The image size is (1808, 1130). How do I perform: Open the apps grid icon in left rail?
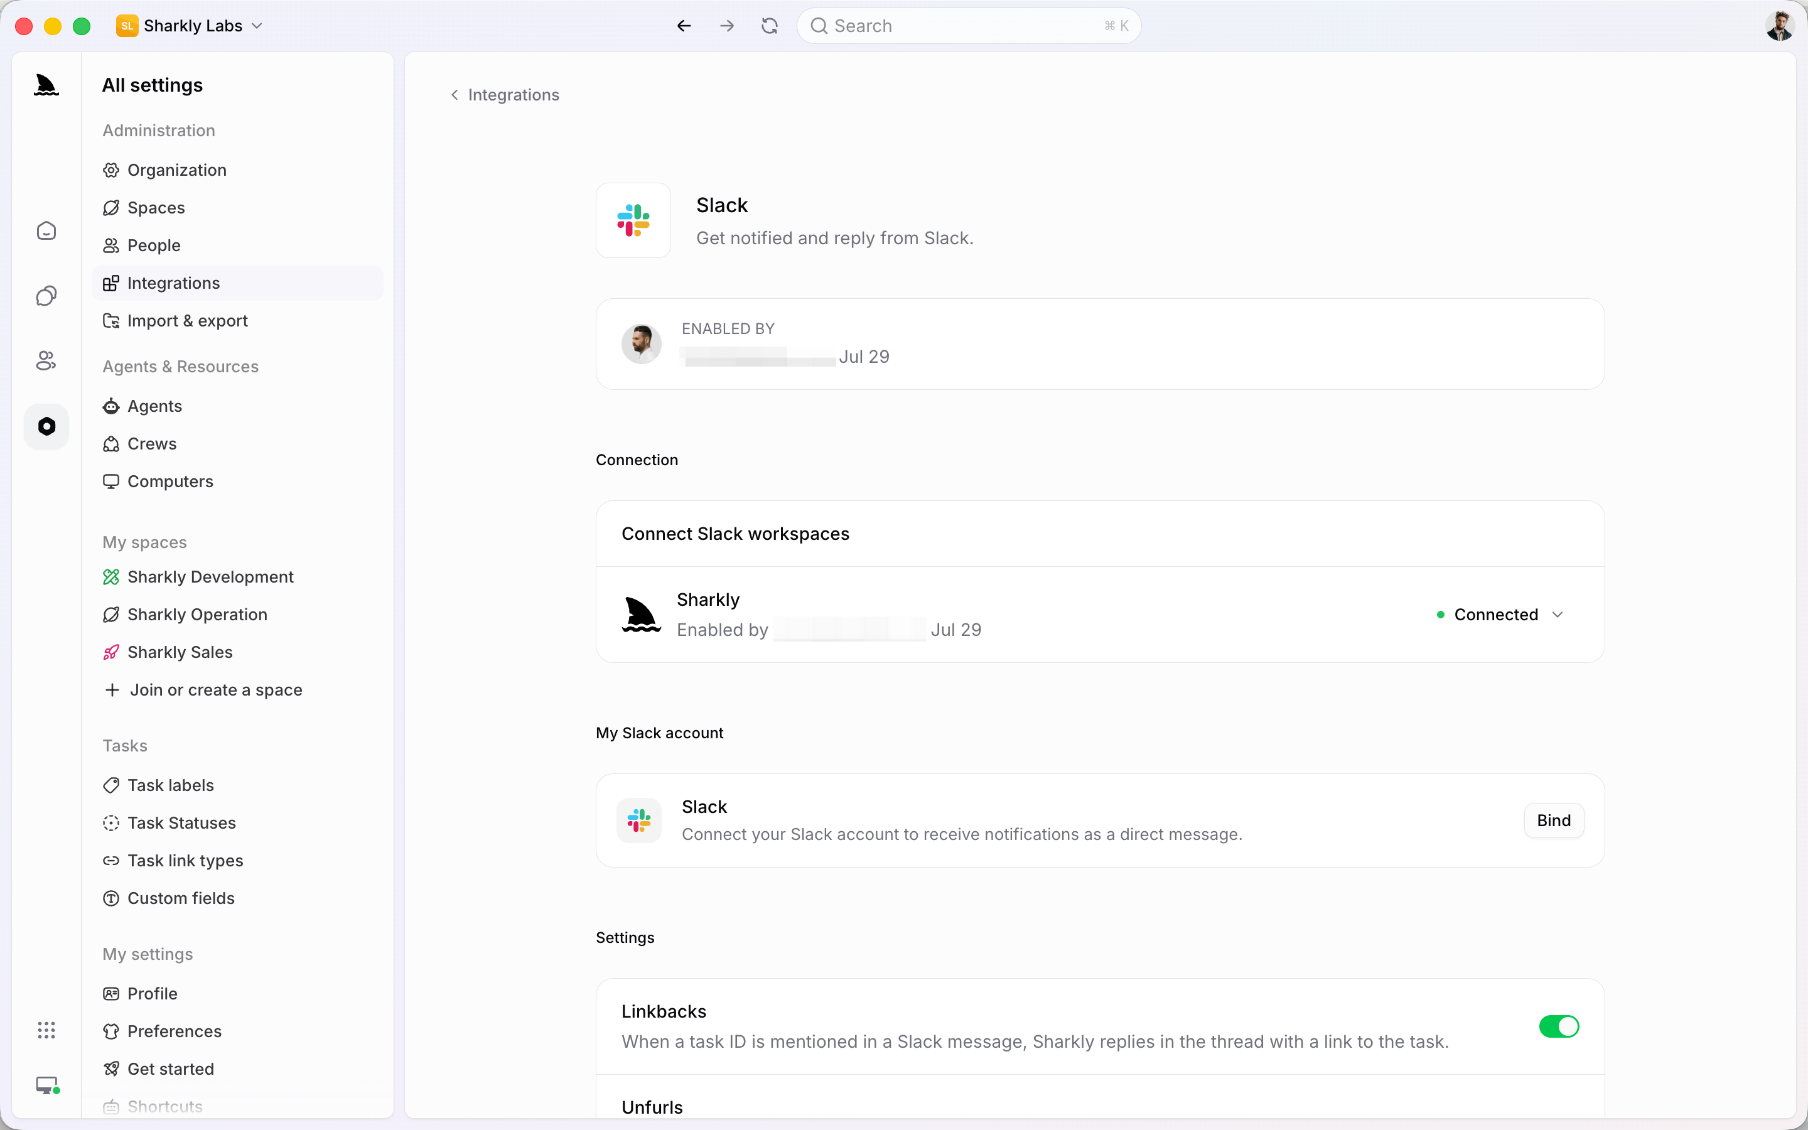(x=46, y=1031)
